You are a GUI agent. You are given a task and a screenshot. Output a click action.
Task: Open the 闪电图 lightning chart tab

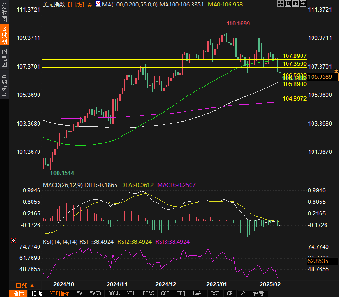pos(4,58)
